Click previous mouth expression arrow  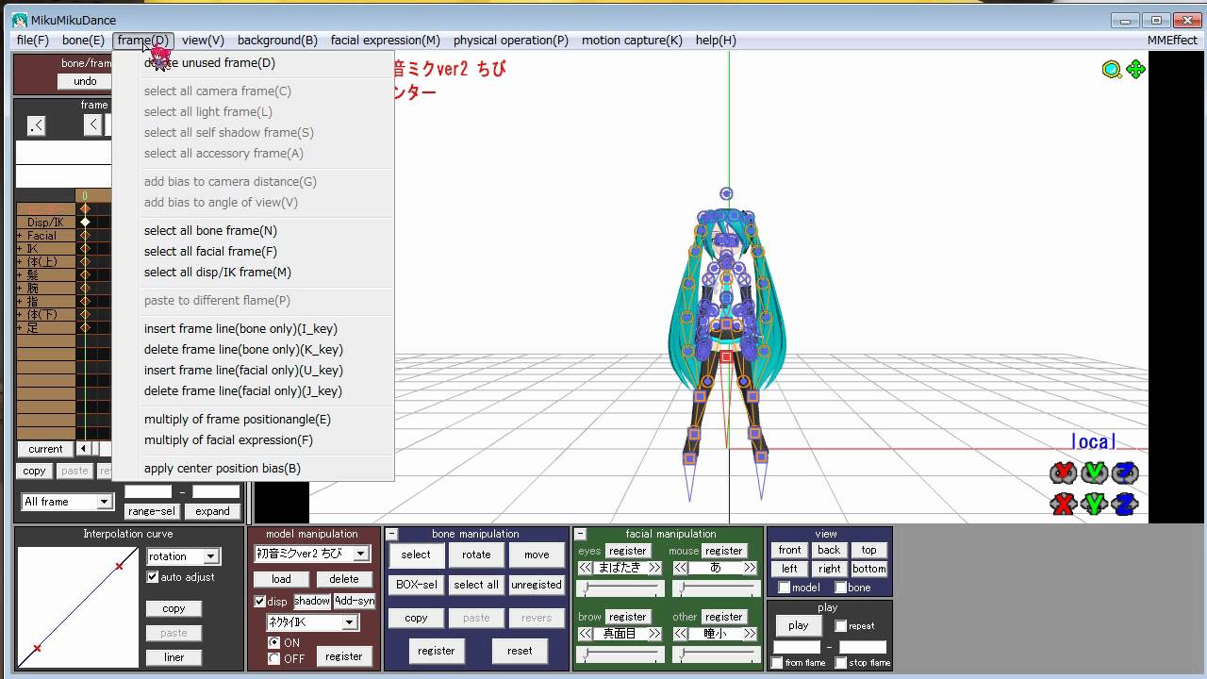(680, 568)
